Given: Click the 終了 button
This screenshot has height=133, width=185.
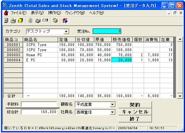Looking at the screenshot, I should click(x=135, y=119).
